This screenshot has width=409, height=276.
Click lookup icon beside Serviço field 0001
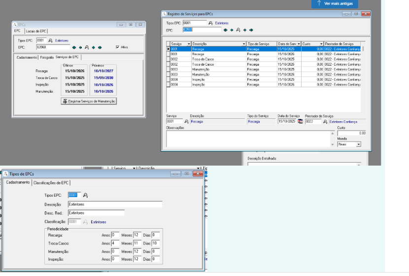tap(186, 121)
